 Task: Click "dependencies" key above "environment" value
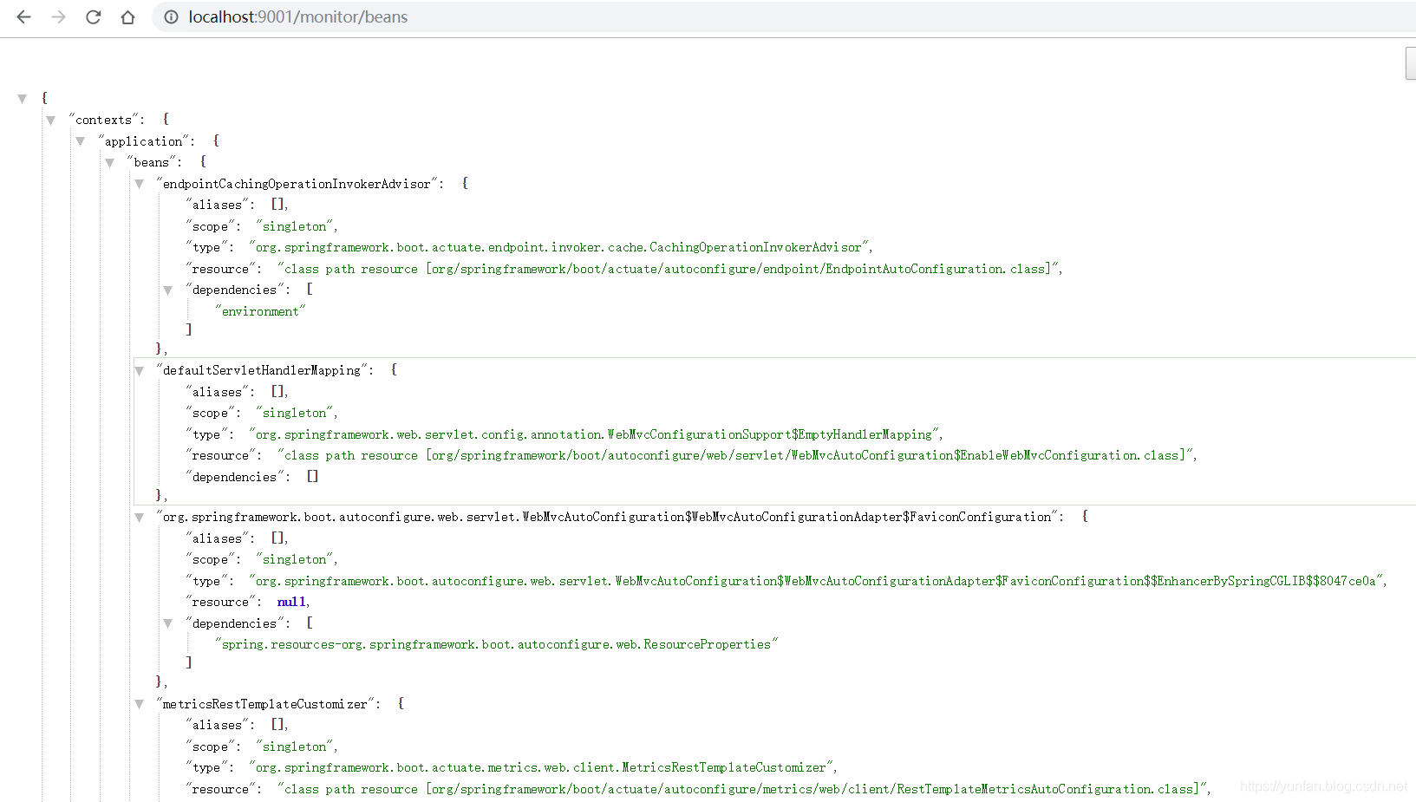(x=234, y=290)
